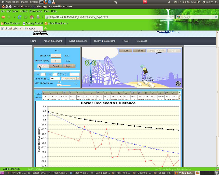Open the Bookmarks menu
Viewport: 219px width, 175px height.
36,11
